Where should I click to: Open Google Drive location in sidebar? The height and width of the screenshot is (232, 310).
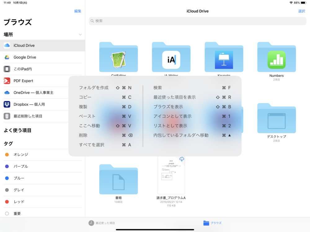pos(25,57)
